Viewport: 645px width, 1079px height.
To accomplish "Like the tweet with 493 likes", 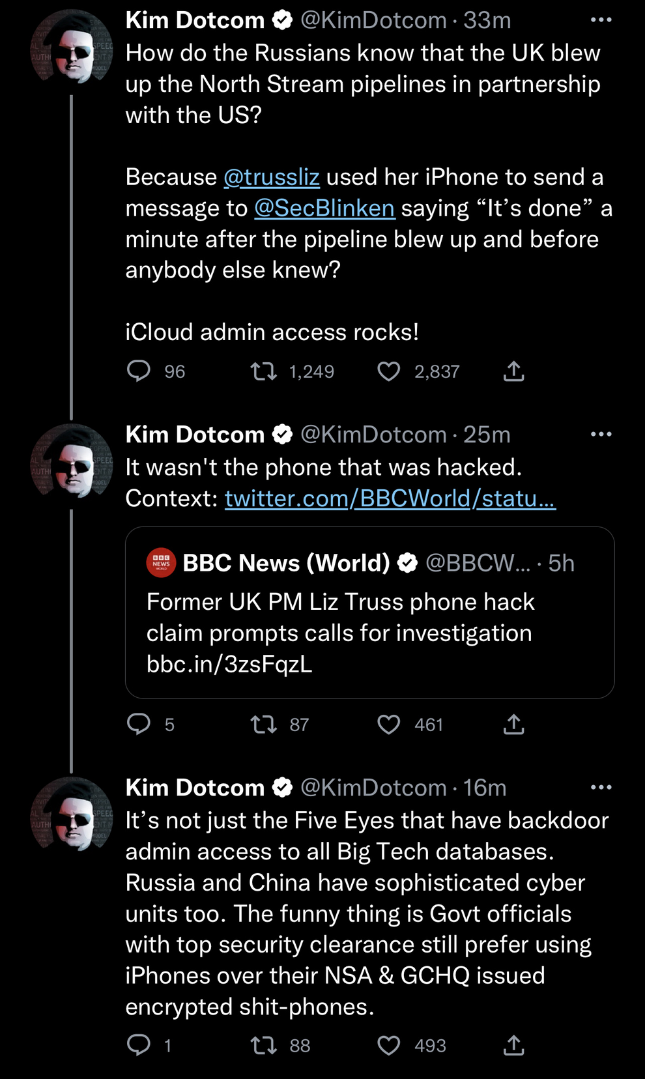I will [389, 1045].
